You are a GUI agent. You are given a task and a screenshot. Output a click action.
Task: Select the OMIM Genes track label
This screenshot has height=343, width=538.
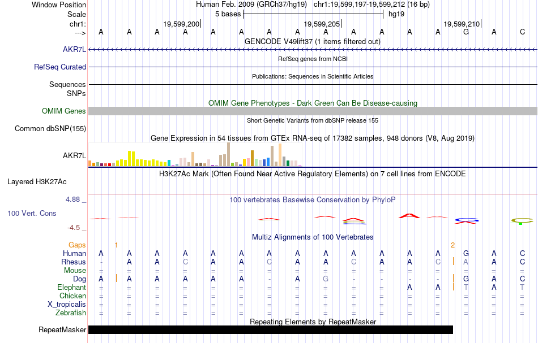(64, 111)
